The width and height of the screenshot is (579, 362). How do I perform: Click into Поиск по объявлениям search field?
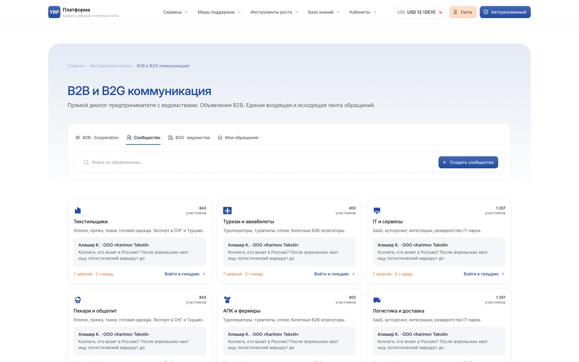pos(253,162)
